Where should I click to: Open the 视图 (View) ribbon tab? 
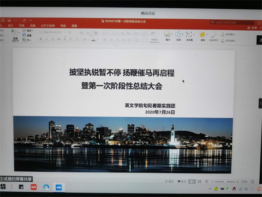pyautogui.click(x=74, y=26)
